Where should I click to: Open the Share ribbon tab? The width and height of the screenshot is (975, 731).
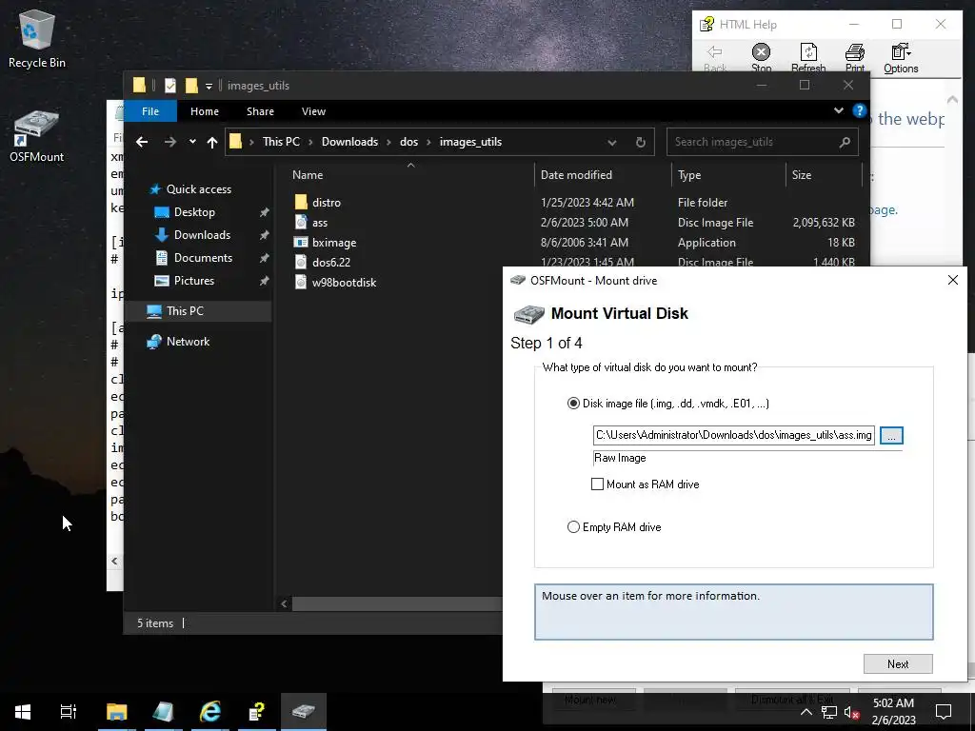[x=260, y=111]
